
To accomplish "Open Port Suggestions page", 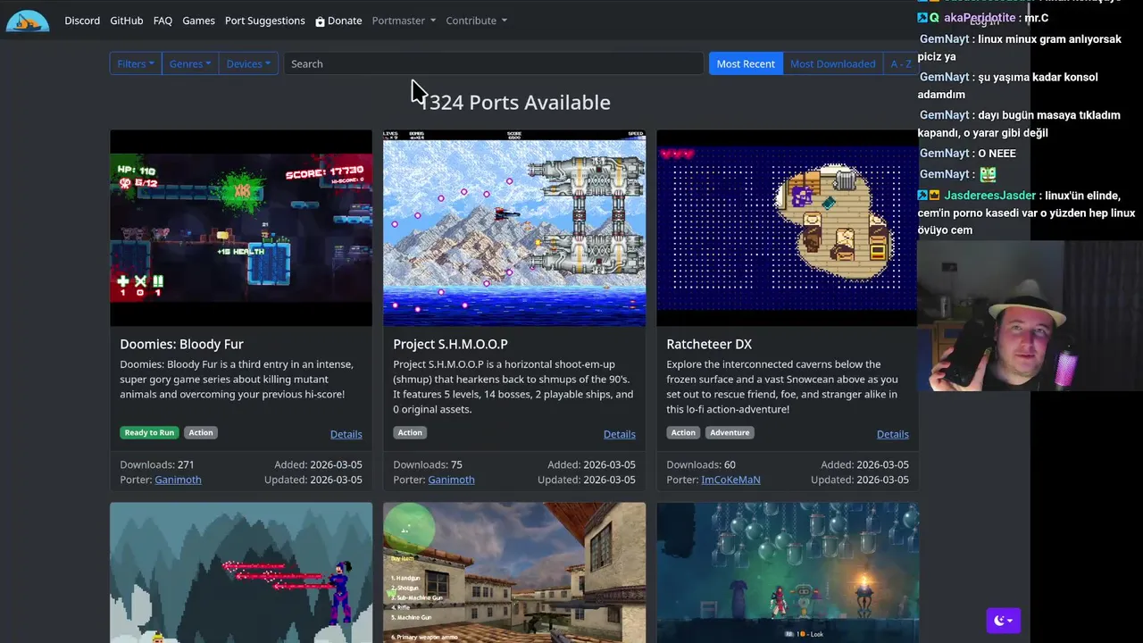I will point(264,21).
